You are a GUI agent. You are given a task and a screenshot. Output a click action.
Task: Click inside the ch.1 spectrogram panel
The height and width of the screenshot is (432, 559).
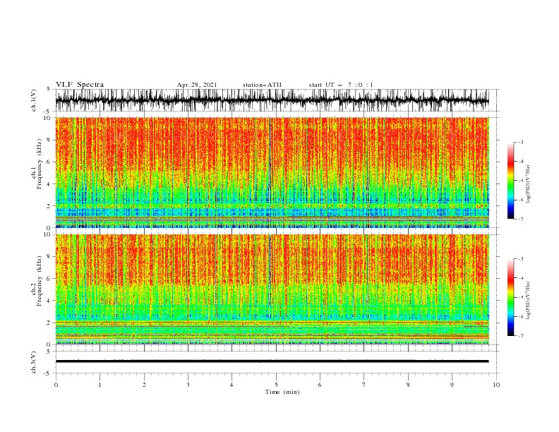pos(272,172)
